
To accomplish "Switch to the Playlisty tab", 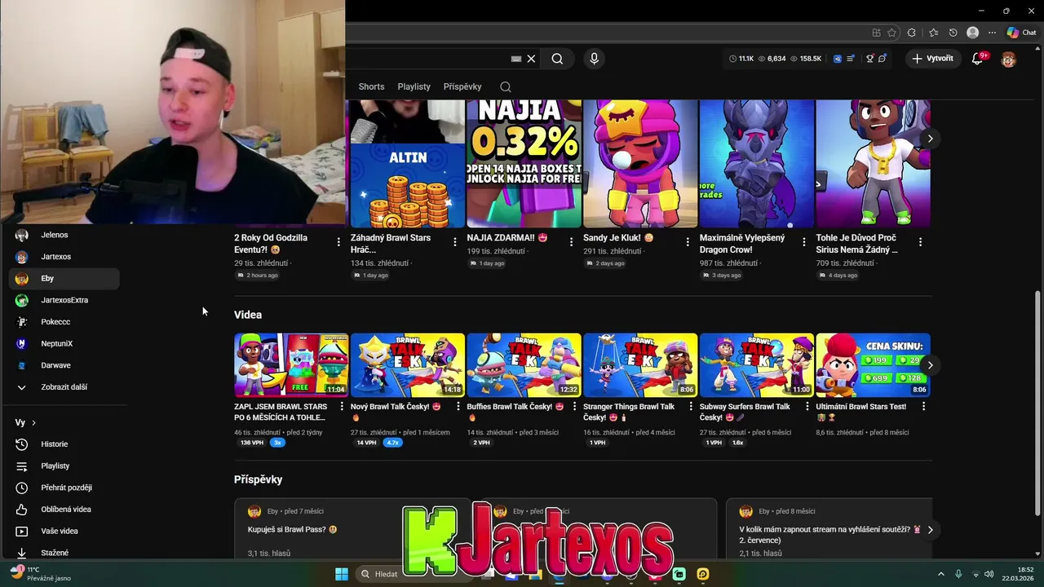I will point(414,86).
